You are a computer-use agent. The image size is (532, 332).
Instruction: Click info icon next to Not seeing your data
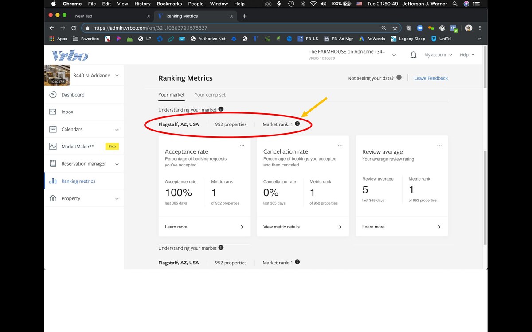coord(399,77)
